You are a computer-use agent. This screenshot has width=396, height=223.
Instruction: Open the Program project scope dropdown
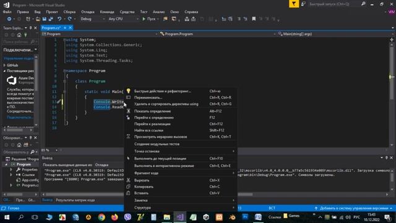[100, 34]
